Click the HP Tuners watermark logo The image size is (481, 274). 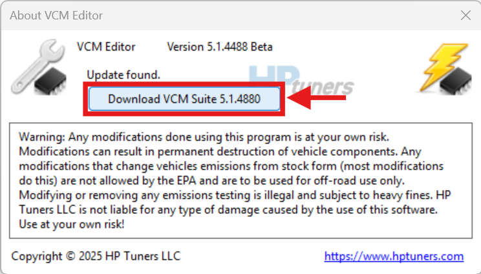click(304, 81)
